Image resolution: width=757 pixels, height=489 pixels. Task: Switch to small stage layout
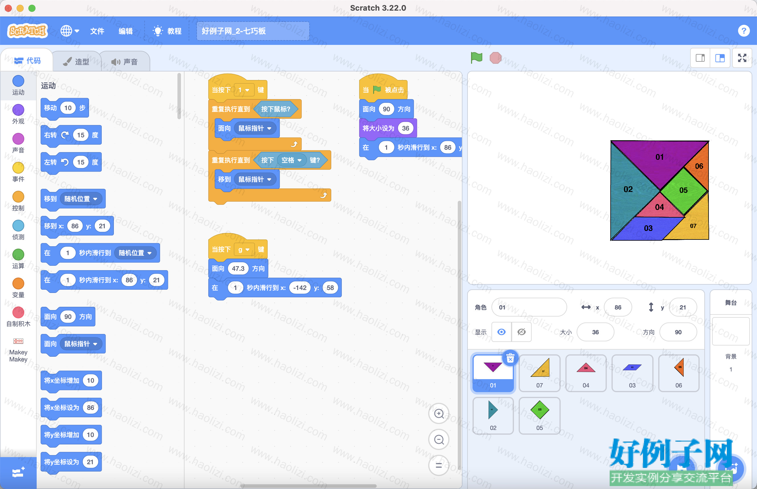click(x=700, y=58)
